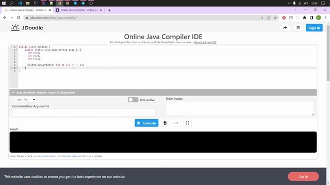
Task: Close the second browser tab
Action: (x=101, y=10)
